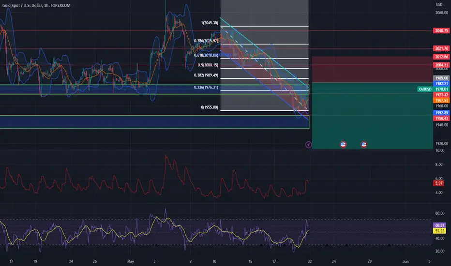Click the green 1978.01 current price label
Viewport: 451px width, 266px height.
[441, 89]
